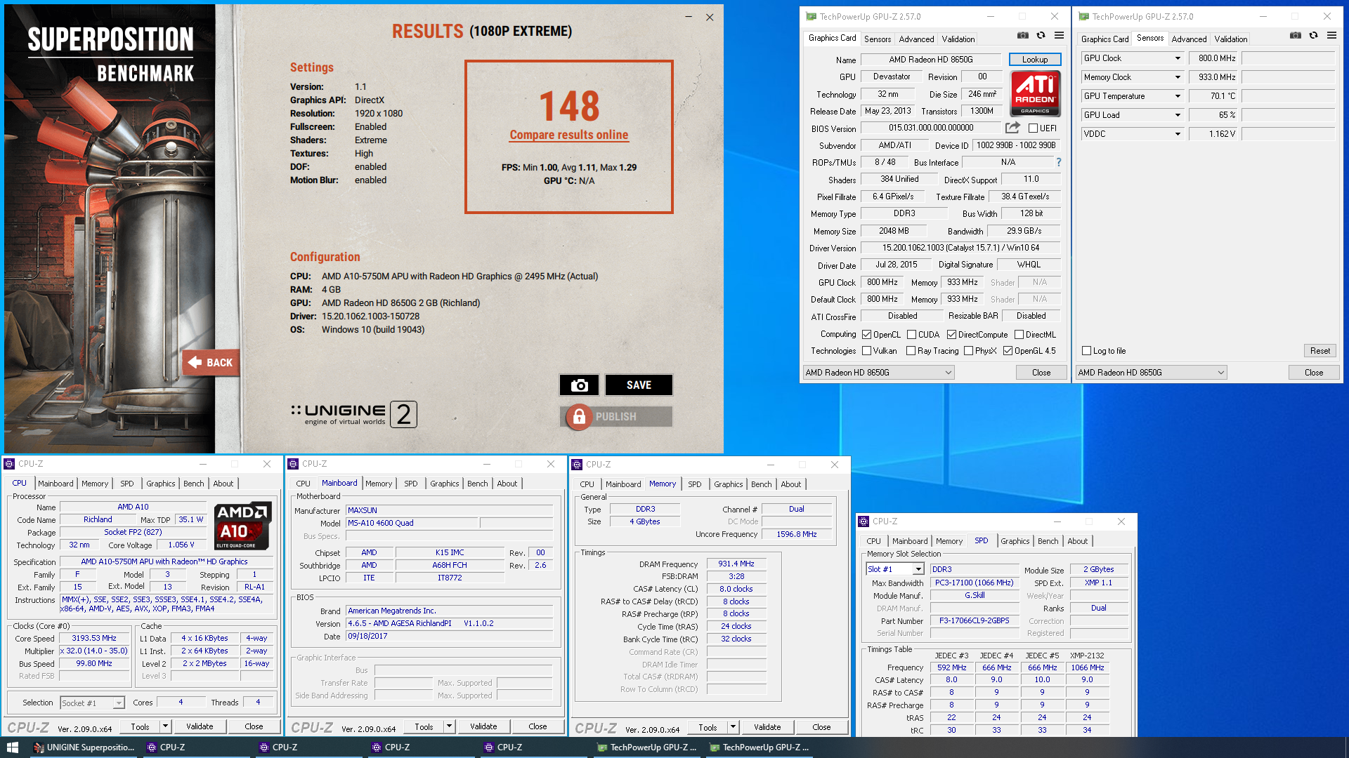Screen dimensions: 1349x758
Task: Toggle the Vulkan checkbox
Action: [867, 351]
